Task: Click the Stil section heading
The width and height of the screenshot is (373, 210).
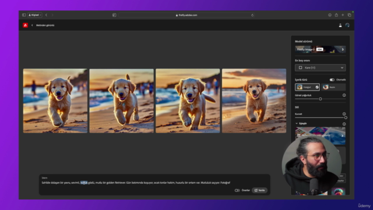Action: click(297, 107)
